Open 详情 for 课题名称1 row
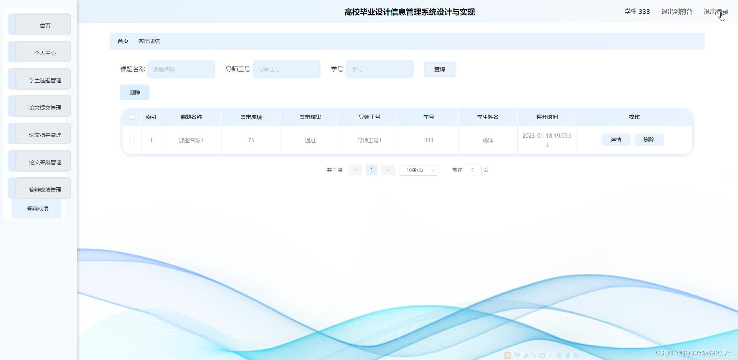Viewport: 738px width, 360px height. (x=616, y=140)
